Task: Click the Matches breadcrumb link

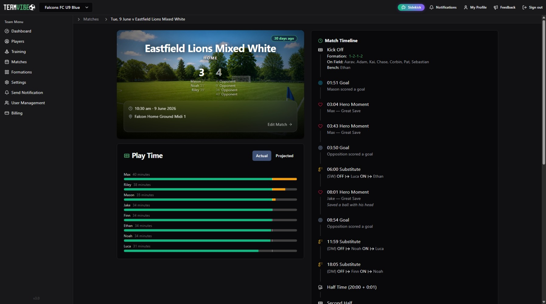Action: (x=91, y=19)
